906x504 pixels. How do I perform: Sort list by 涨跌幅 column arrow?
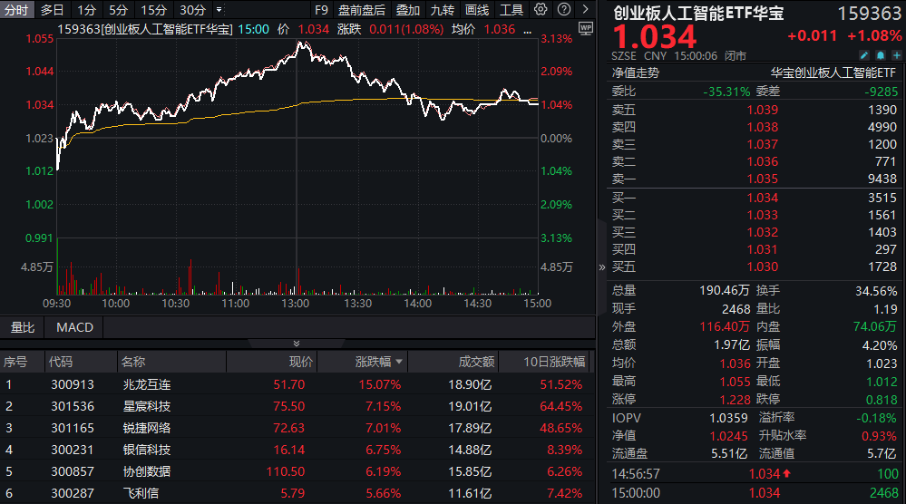point(398,362)
